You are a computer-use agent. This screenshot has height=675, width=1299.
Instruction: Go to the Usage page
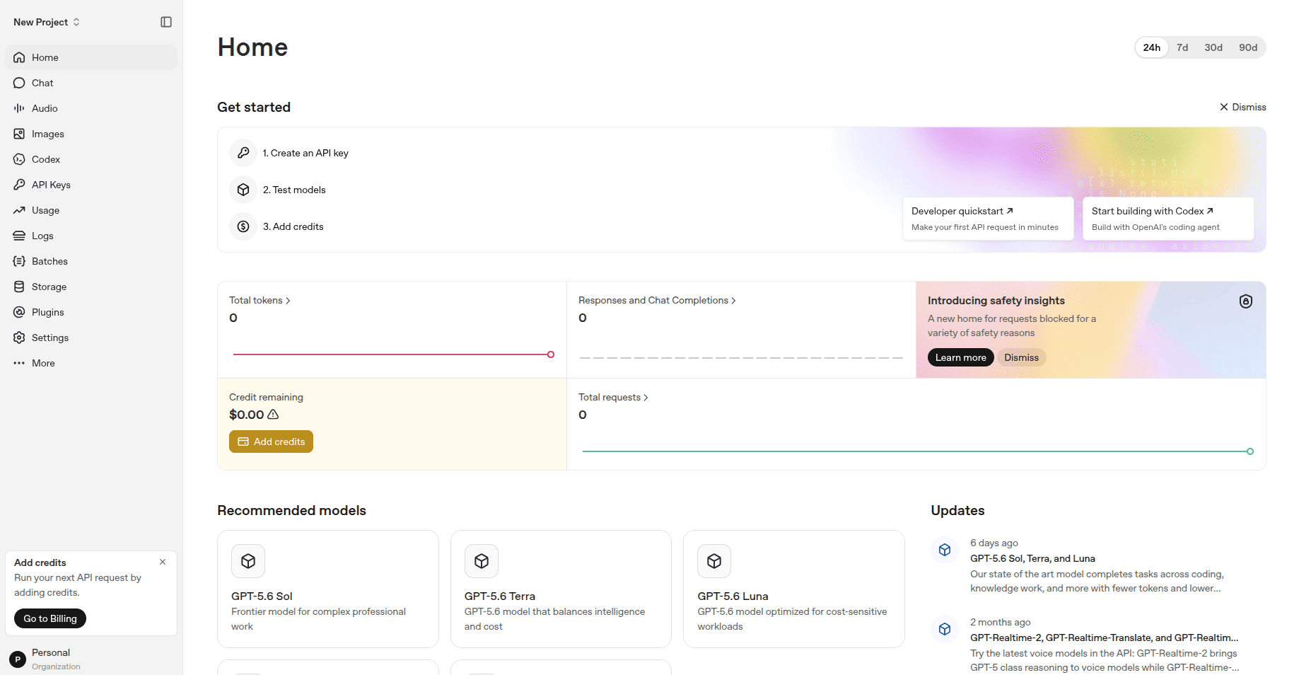tap(91, 210)
